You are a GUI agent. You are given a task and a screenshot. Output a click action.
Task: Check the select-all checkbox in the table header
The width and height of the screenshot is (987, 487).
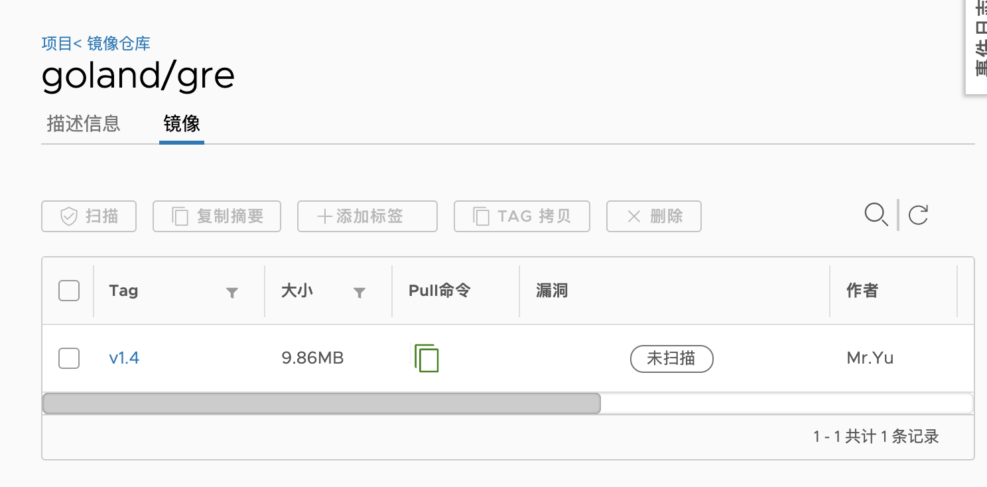tap(68, 290)
